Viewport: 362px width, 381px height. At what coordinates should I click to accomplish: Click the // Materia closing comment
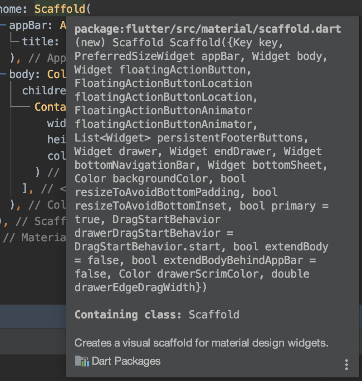(x=34, y=237)
